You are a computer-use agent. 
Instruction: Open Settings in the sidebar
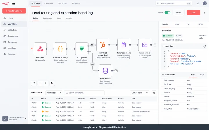point(14,54)
